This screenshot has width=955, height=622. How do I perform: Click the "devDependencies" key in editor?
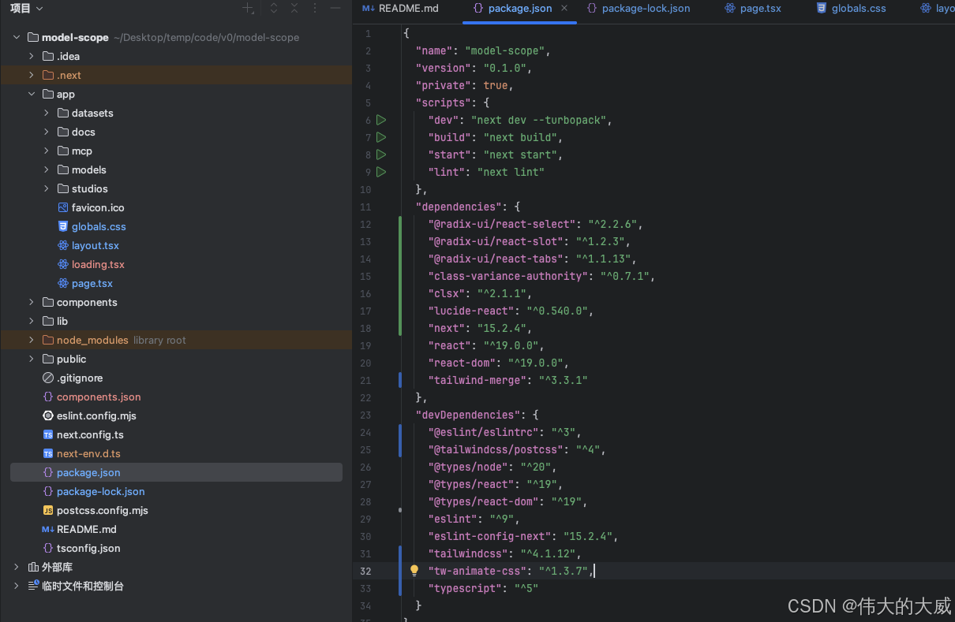pyautogui.click(x=470, y=415)
